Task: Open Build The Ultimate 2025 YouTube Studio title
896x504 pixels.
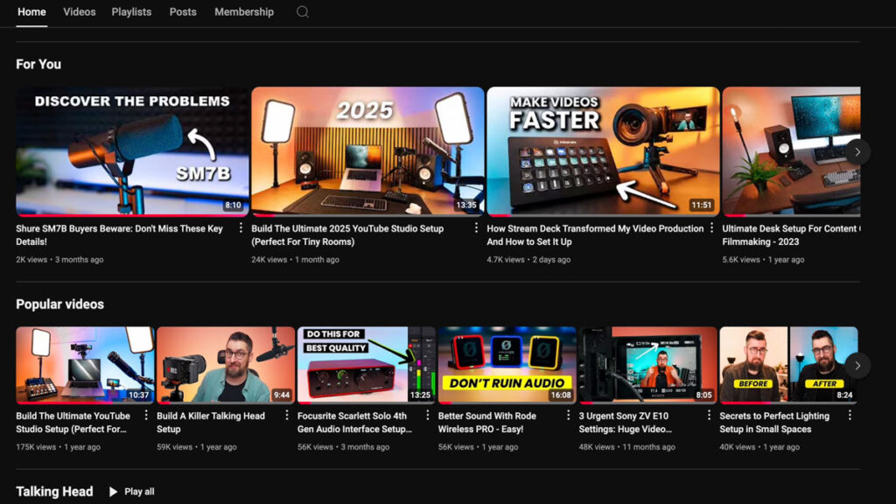Action: [347, 234]
